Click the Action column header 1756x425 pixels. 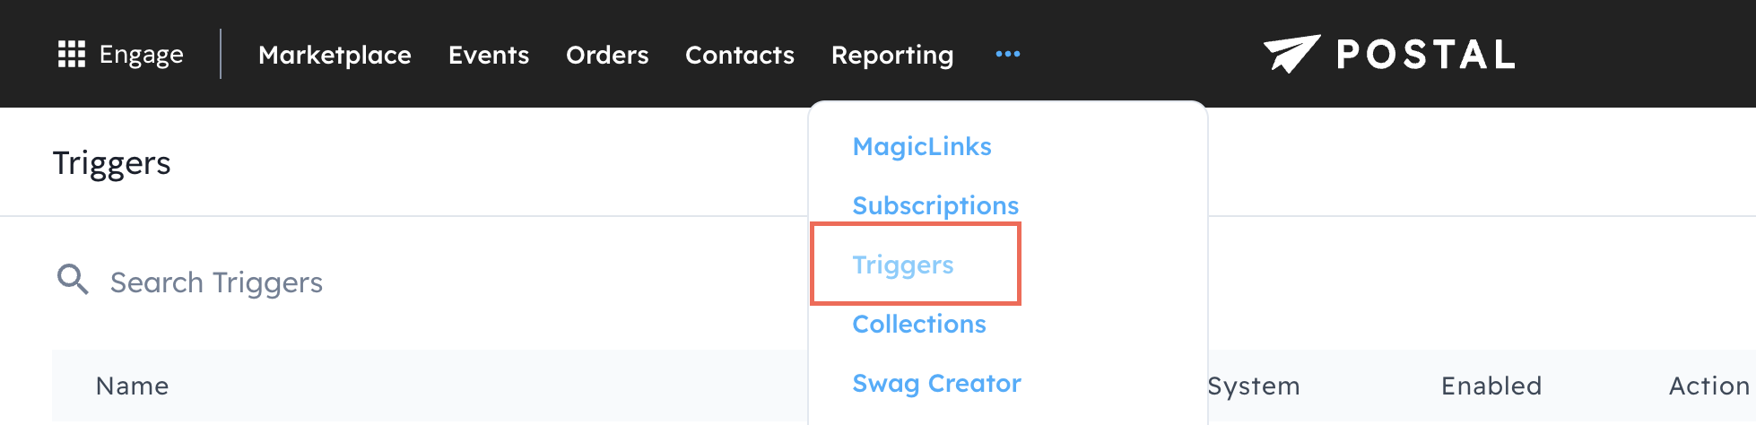click(x=1708, y=386)
